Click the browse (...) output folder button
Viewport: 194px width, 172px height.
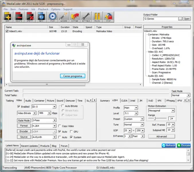coord(180,19)
